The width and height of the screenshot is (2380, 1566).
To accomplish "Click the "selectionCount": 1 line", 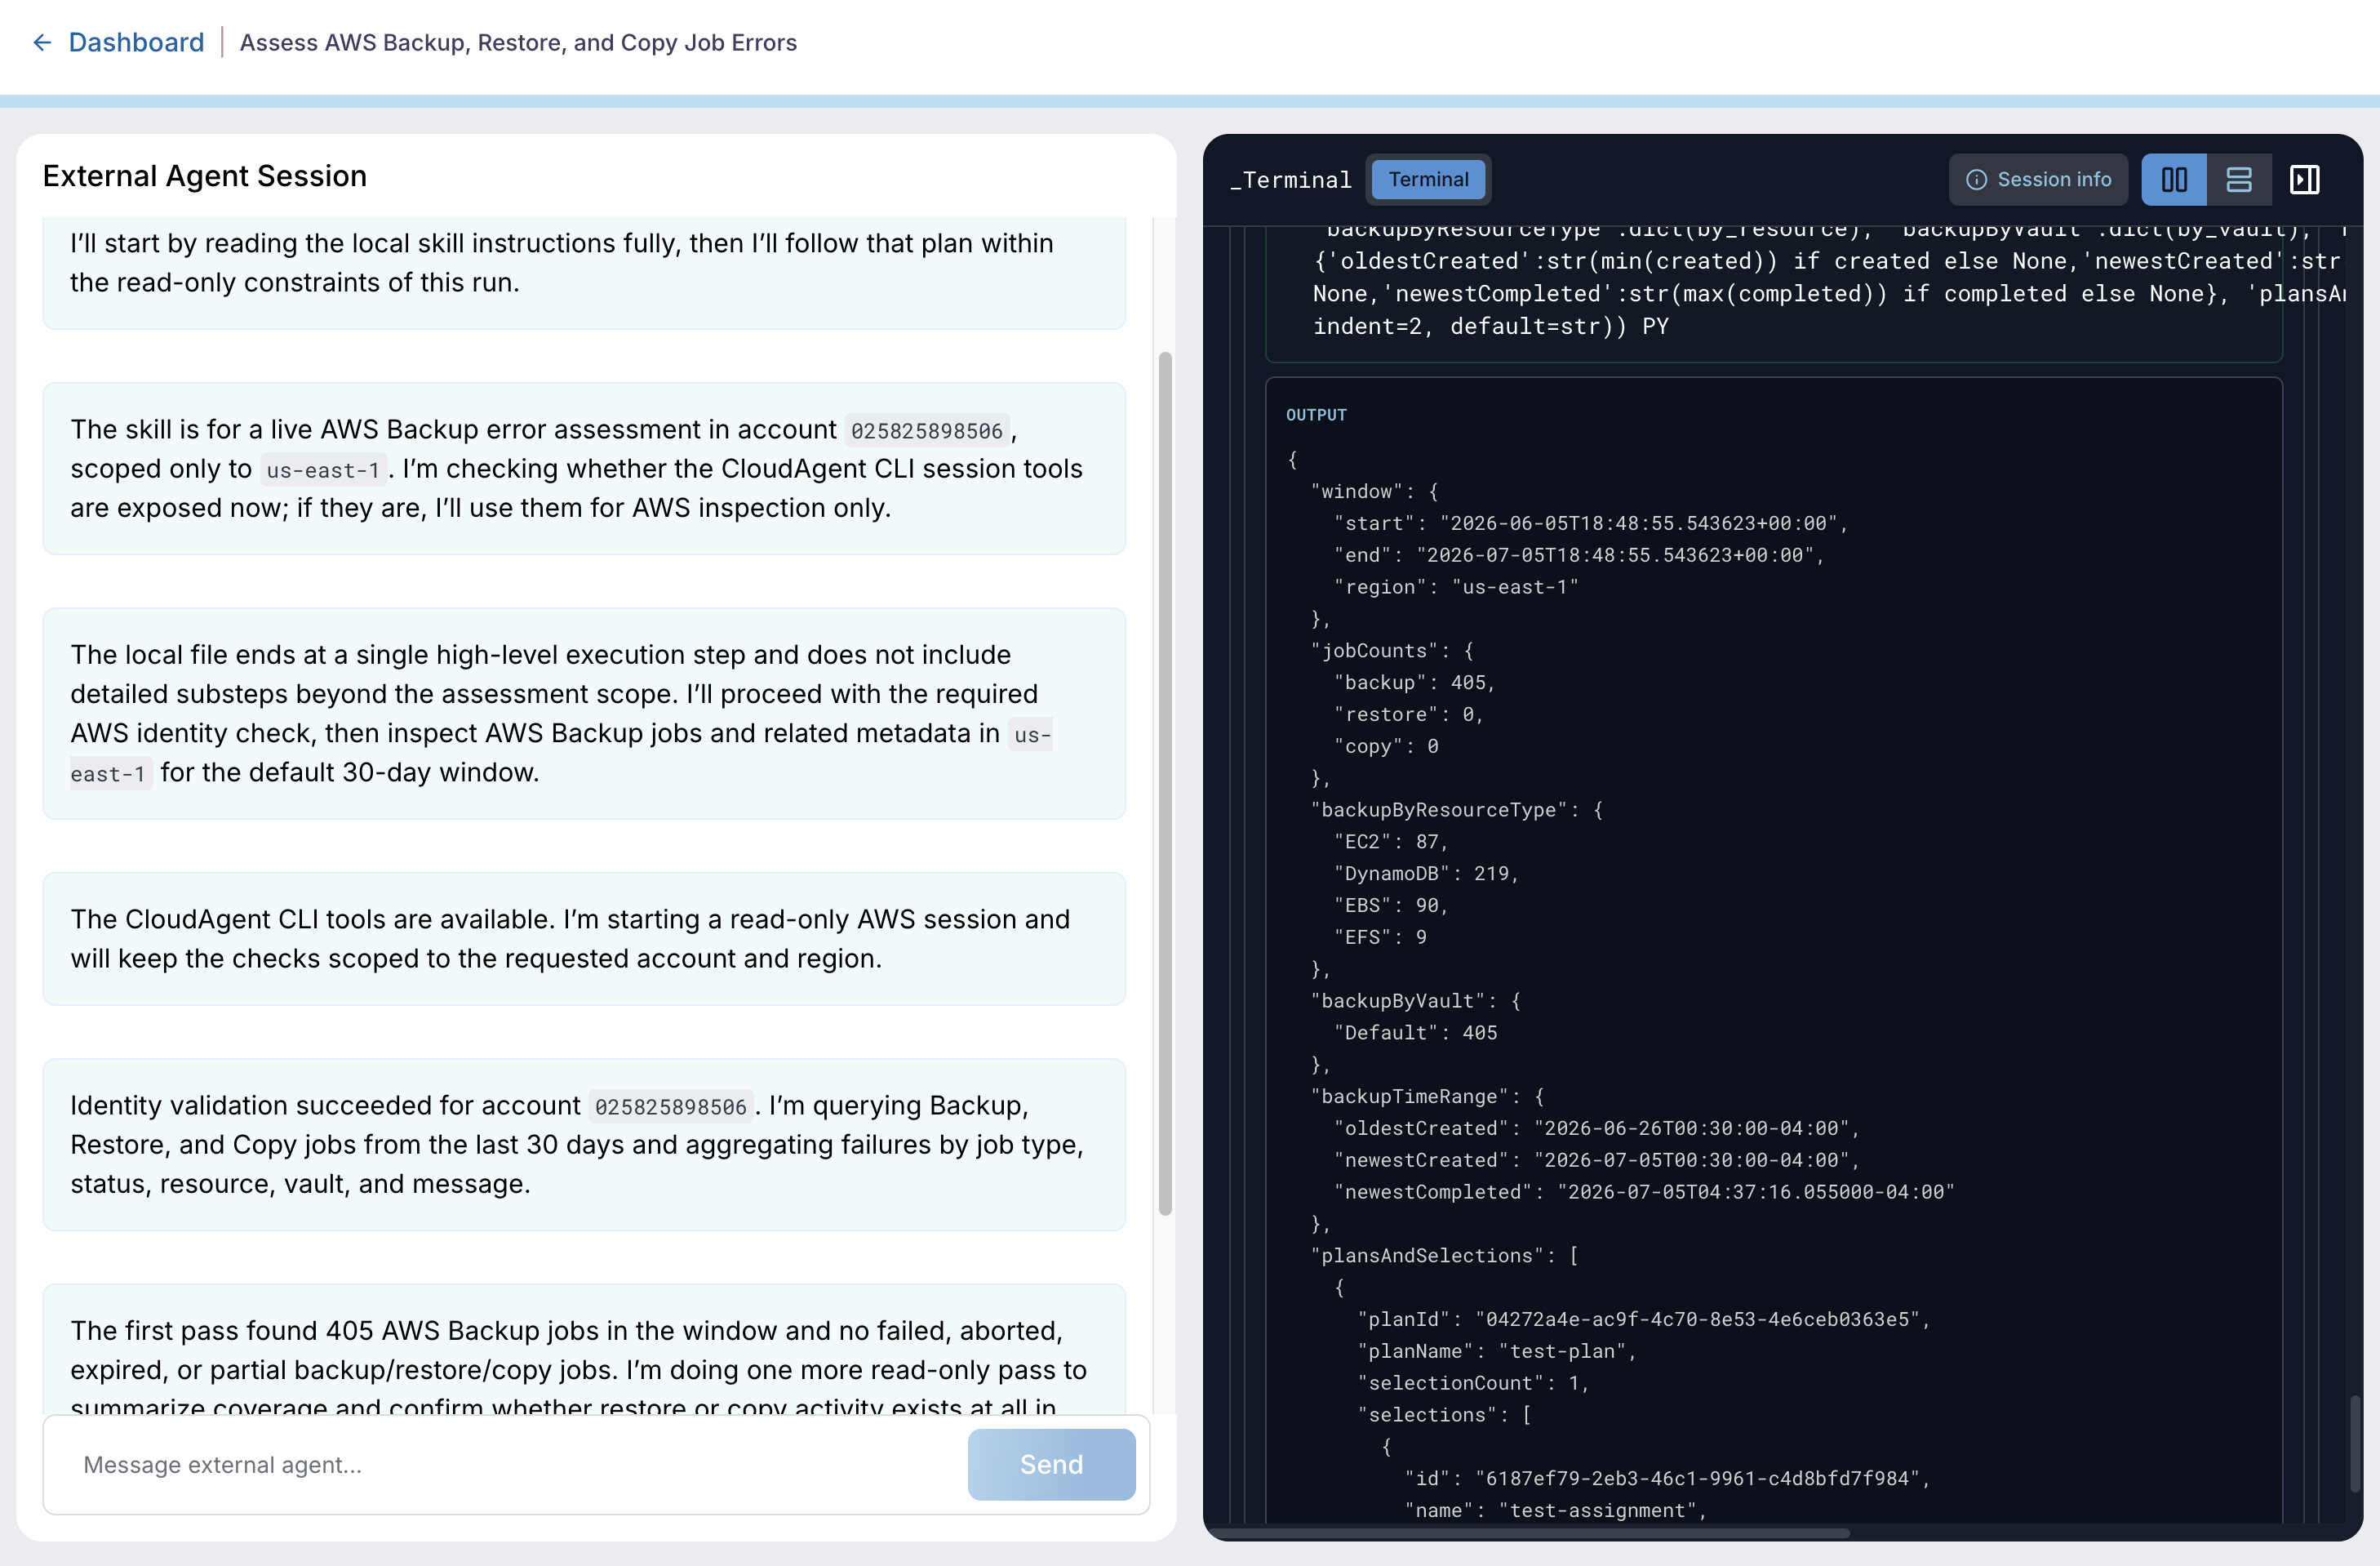I will coord(1473,1383).
